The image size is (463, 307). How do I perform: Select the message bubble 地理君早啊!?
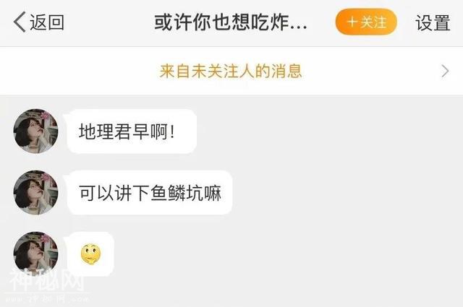coord(132,131)
